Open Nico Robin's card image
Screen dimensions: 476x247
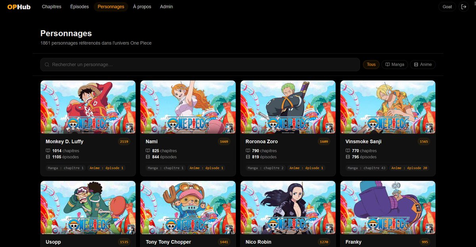pyautogui.click(x=288, y=208)
